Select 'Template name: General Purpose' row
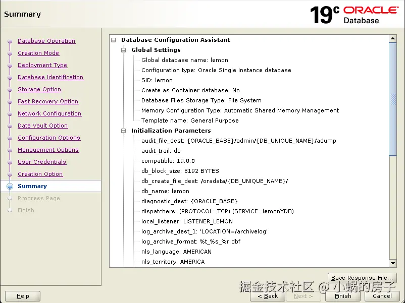The width and height of the screenshot is (405, 303). point(190,120)
